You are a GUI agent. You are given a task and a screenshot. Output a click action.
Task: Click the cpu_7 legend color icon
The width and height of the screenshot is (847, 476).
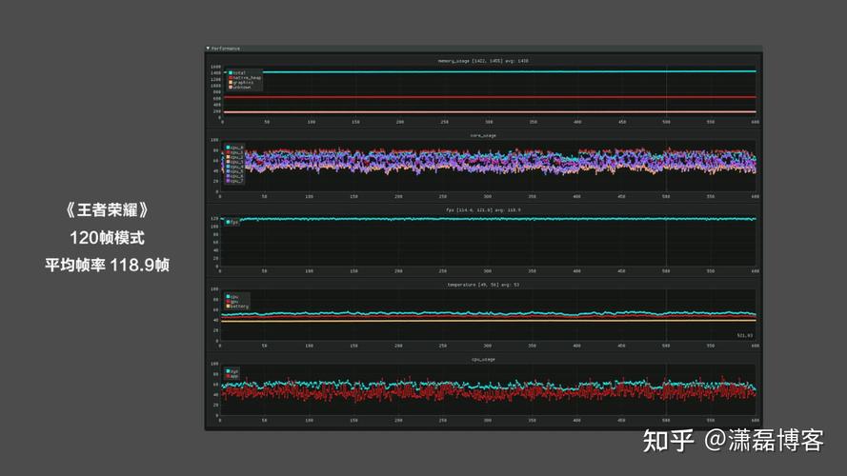coord(229,181)
